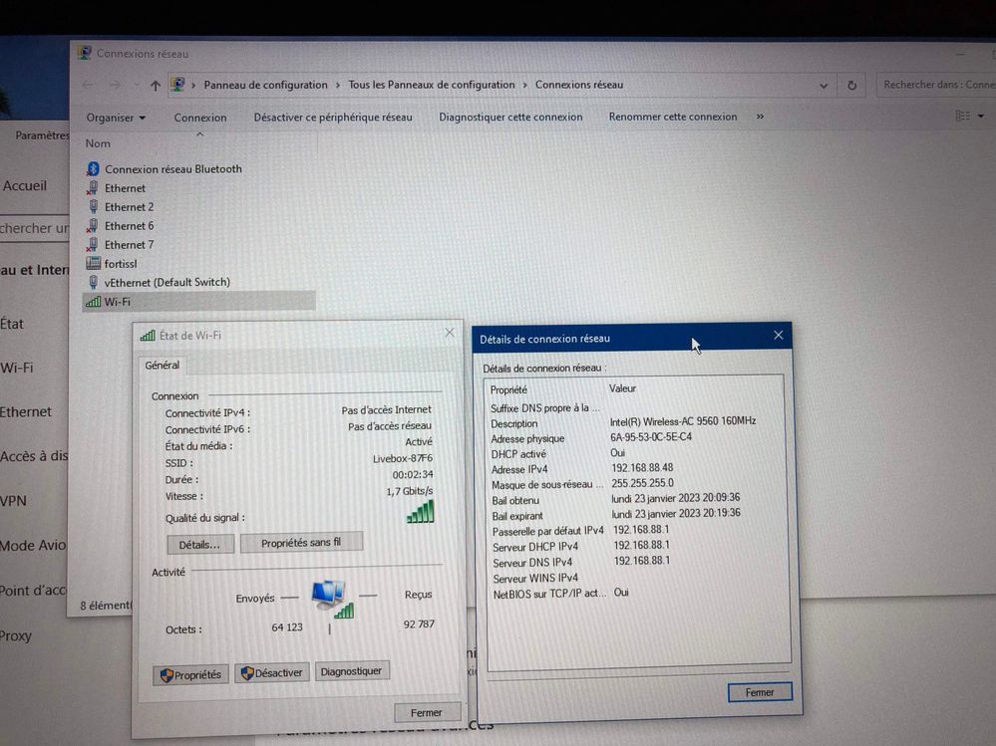Click Panneau de configuration breadcrumb
The width and height of the screenshot is (996, 746).
tap(265, 85)
